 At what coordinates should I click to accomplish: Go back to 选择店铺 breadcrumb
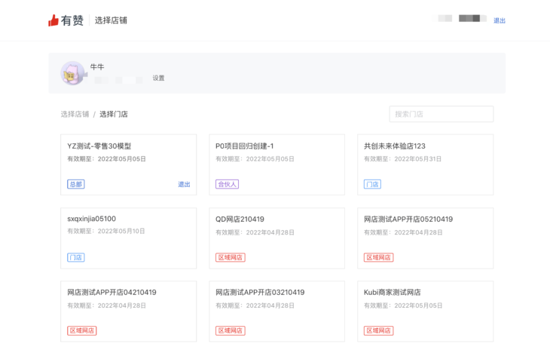(75, 114)
